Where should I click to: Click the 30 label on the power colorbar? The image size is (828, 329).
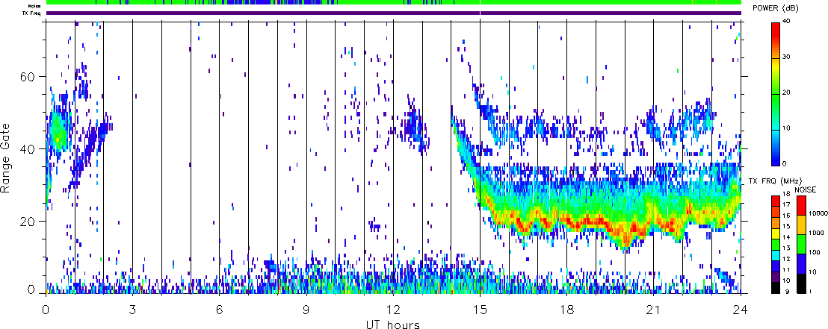click(x=786, y=57)
